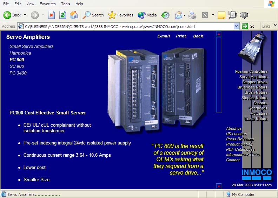
Task: Click the My Computer zone status icon
Action: coord(229,194)
